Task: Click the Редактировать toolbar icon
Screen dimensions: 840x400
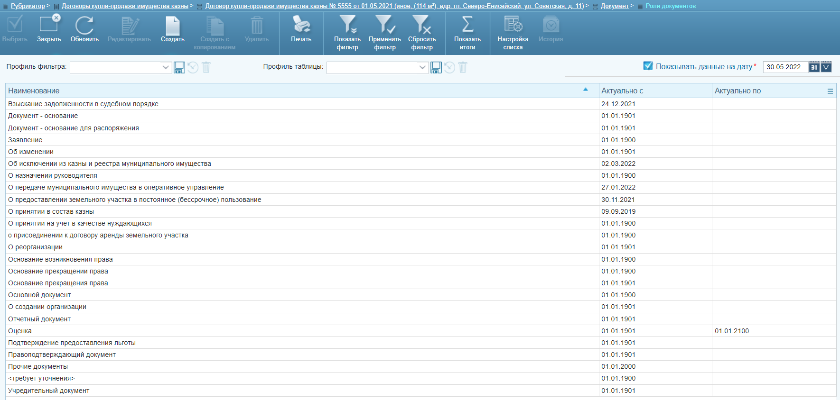Action: tap(129, 25)
